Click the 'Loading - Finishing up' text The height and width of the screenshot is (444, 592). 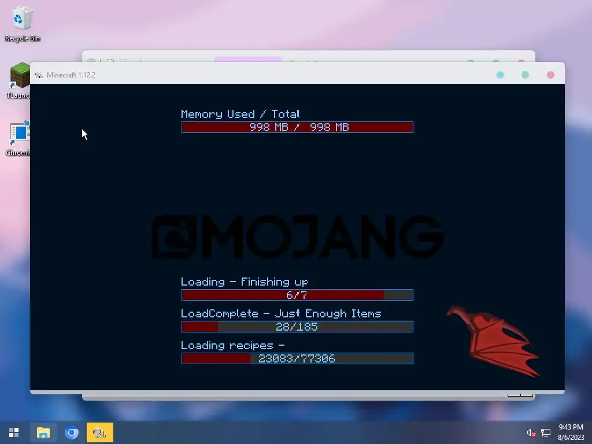(x=245, y=282)
